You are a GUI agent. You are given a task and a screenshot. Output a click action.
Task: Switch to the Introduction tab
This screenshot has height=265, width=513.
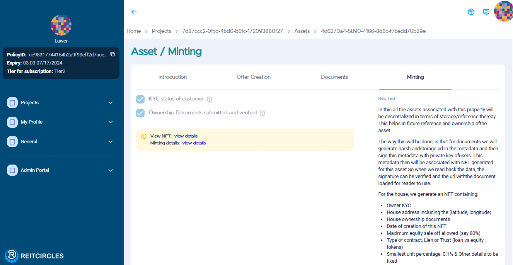[x=172, y=77]
